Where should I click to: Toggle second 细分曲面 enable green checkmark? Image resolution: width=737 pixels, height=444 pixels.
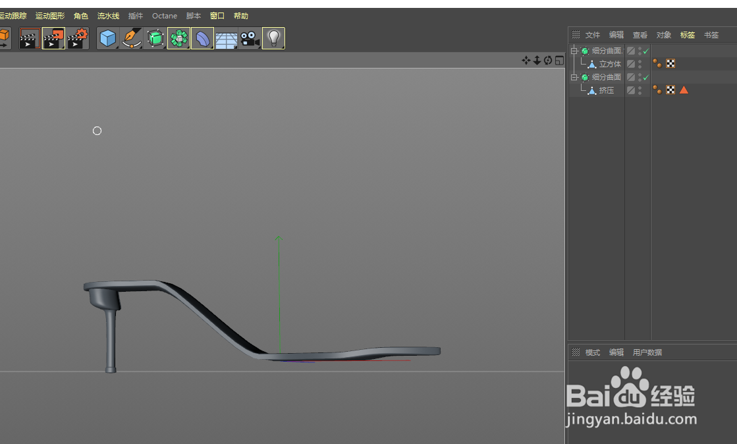[x=646, y=77]
